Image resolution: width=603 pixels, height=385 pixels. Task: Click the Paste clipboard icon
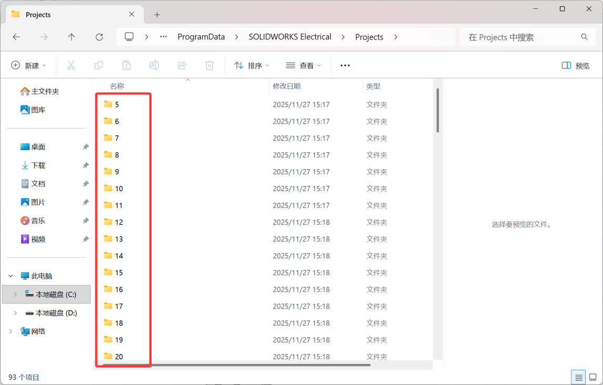(x=126, y=65)
